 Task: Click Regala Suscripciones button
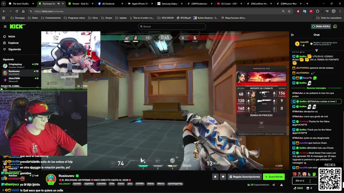coord(245,177)
